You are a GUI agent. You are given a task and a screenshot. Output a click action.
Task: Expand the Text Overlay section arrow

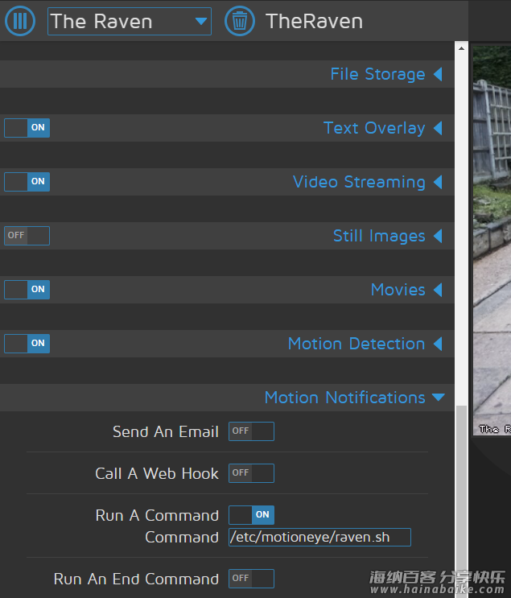coord(438,128)
